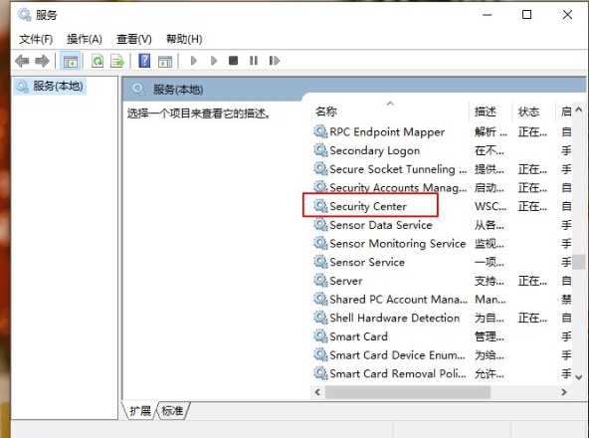Sort by the 描述 column header
This screenshot has height=438, width=589.
485,111
